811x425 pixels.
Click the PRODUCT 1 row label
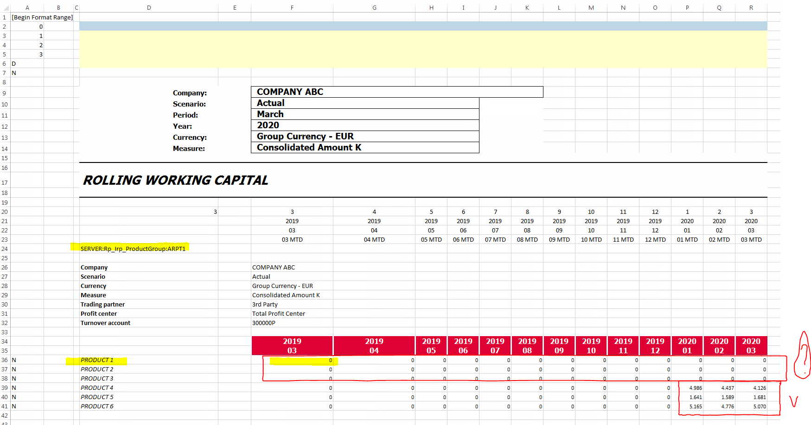pos(97,360)
